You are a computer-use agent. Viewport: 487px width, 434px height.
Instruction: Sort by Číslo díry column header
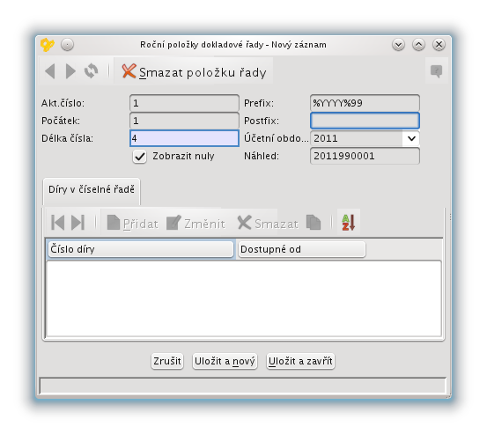tap(140, 249)
